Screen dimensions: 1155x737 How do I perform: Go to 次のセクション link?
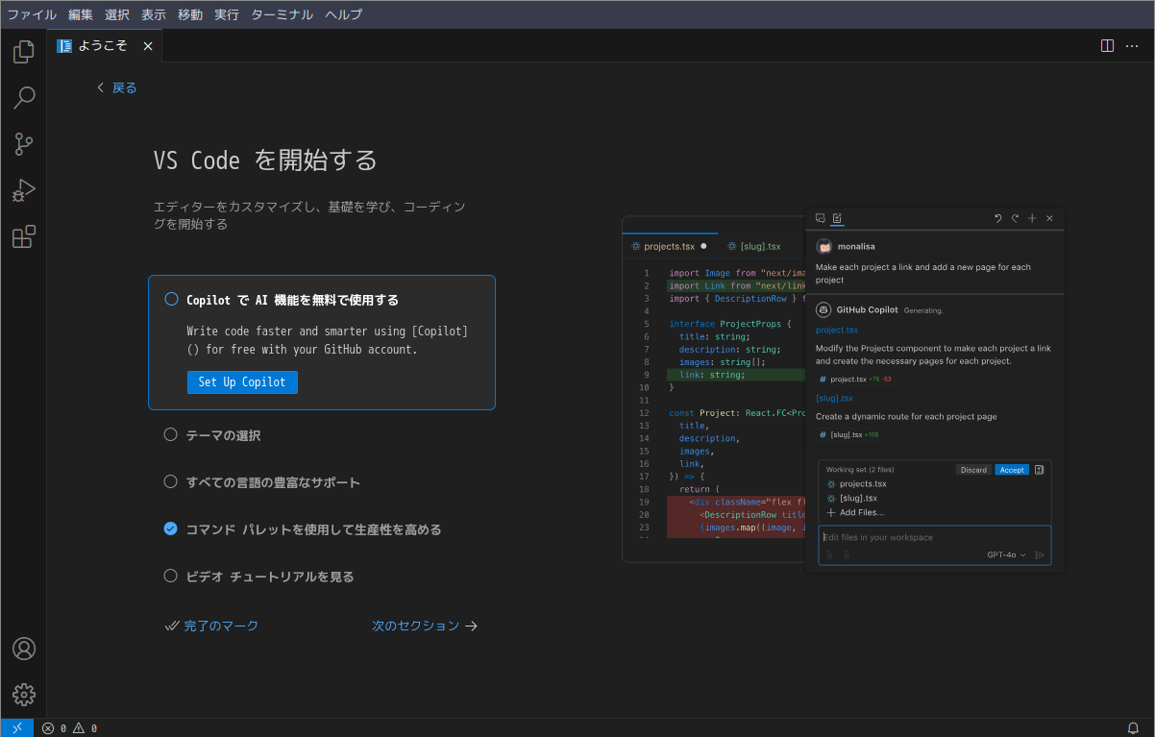[x=425, y=626]
